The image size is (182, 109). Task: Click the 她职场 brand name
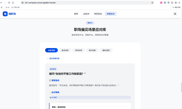12,14
